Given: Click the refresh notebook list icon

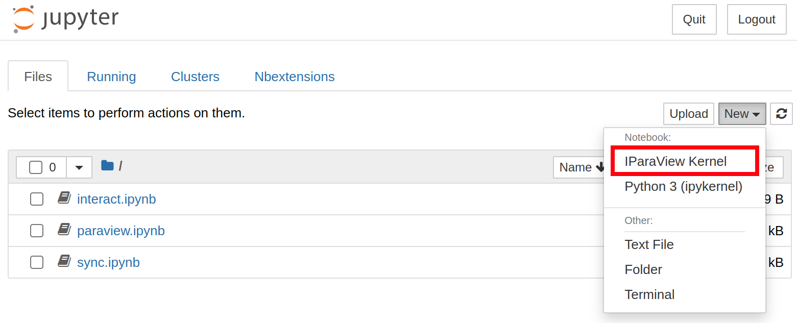Looking at the screenshot, I should pos(781,114).
